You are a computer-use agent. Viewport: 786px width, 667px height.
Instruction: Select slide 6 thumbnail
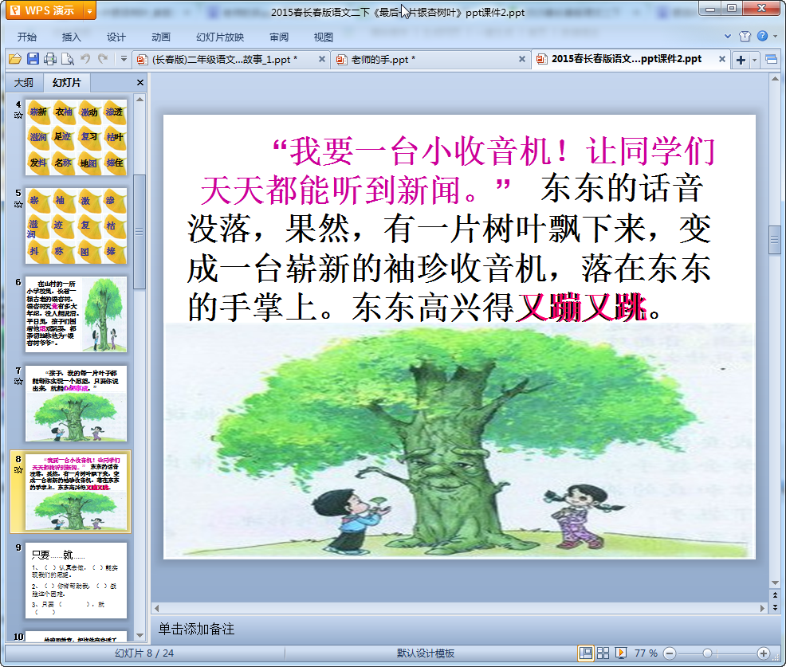(x=77, y=314)
